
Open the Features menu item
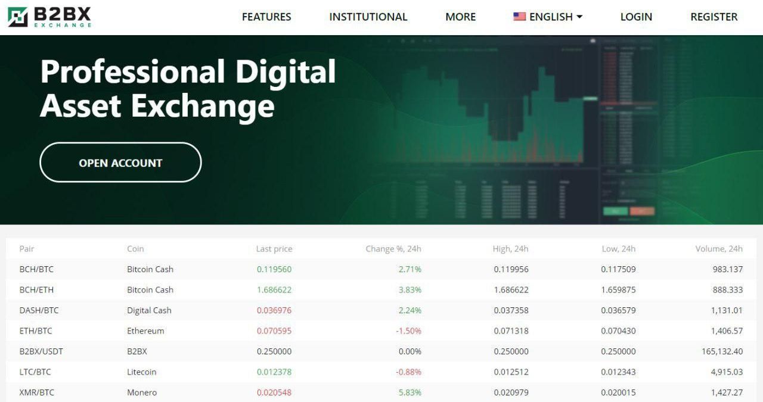(266, 17)
